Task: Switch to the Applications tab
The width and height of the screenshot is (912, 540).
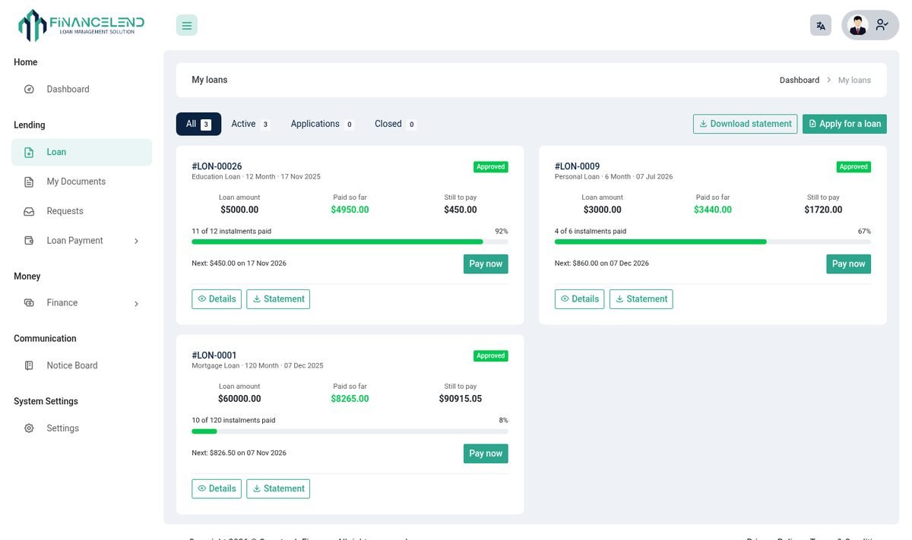Action: pyautogui.click(x=322, y=124)
